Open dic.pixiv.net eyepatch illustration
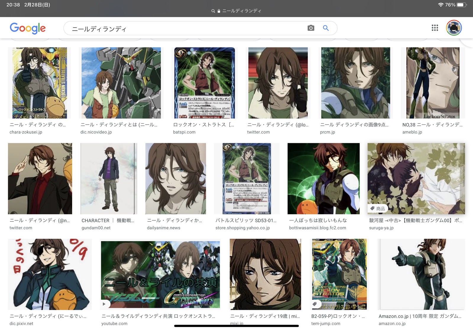This screenshot has height=330, width=473. 50,274
